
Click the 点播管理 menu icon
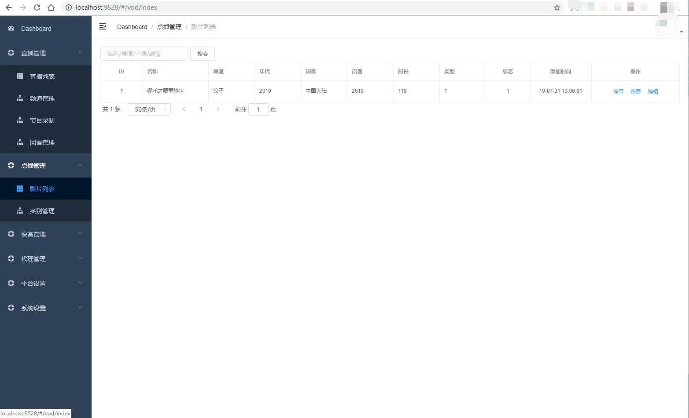[11, 165]
